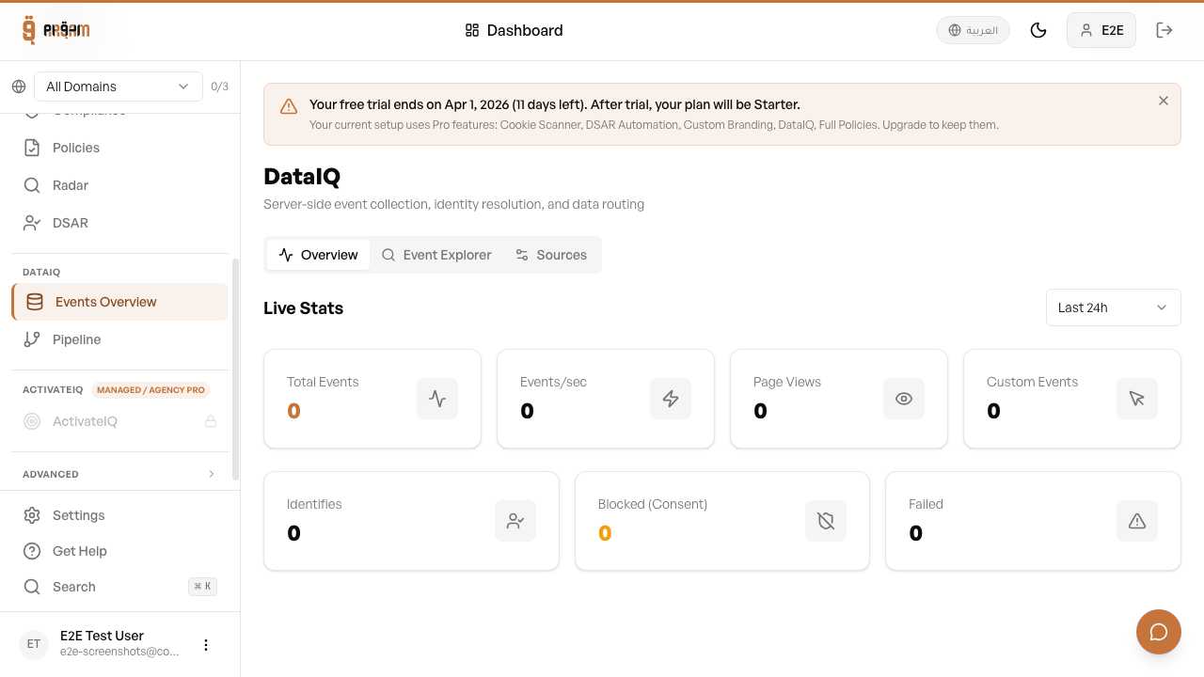Viewport: 1204px width, 677px height.
Task: Click the Live Stats heading
Action: (x=303, y=308)
